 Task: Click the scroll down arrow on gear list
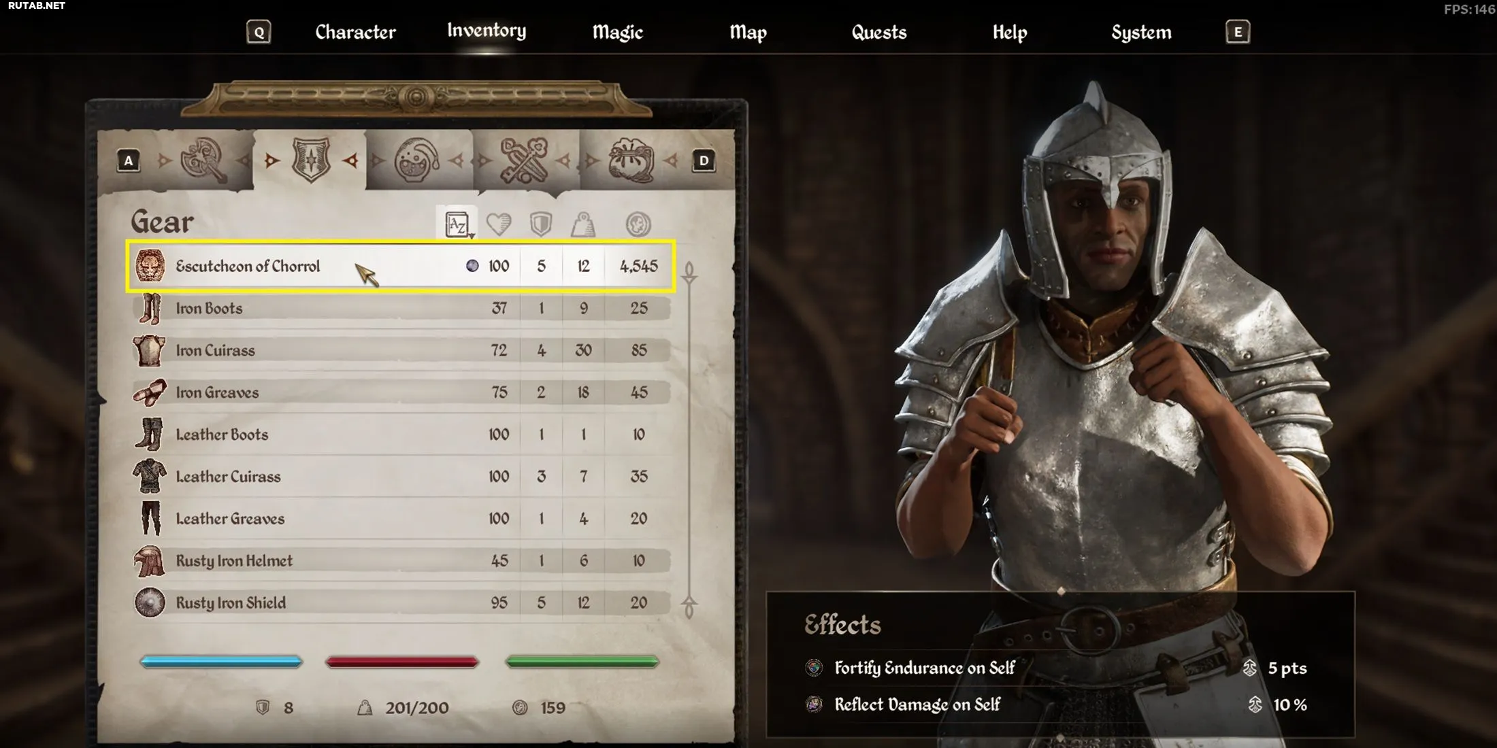coord(689,605)
